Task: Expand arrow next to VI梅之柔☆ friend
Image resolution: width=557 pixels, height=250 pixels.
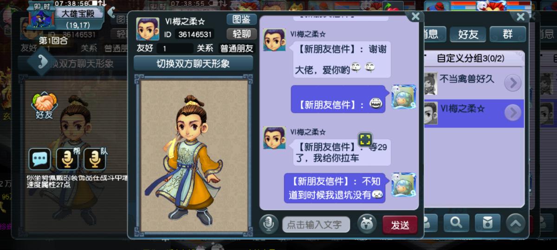Action: 512,112
